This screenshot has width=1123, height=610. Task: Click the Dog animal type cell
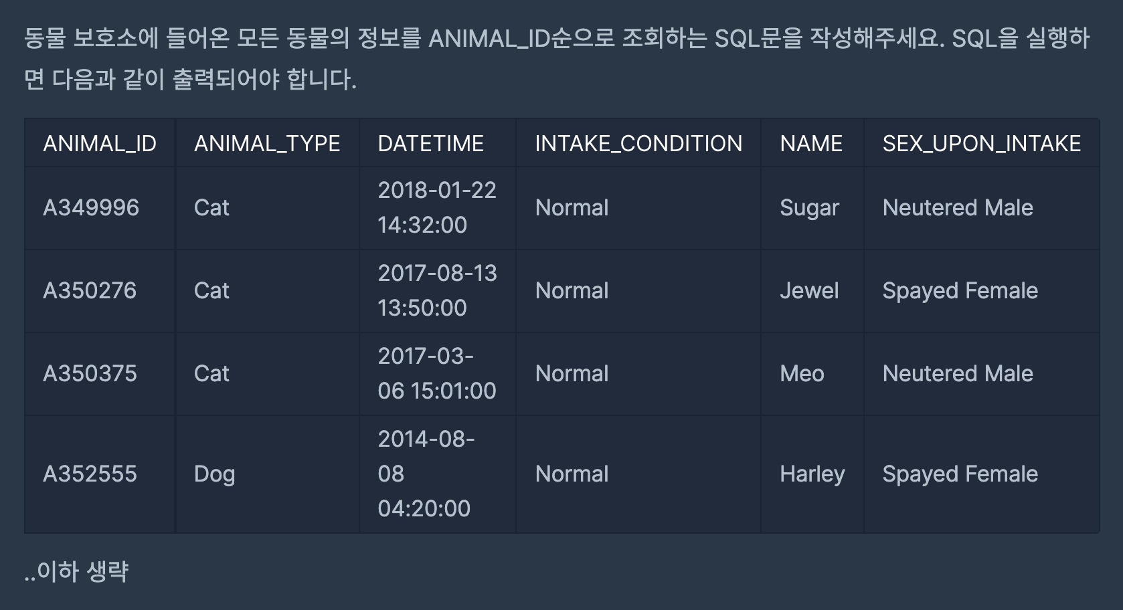[267, 474]
